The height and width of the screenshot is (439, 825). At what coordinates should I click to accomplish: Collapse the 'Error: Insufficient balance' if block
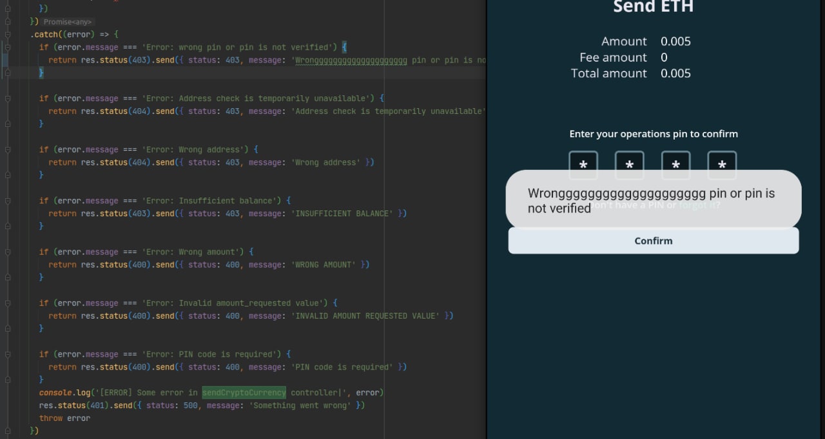pyautogui.click(x=7, y=201)
